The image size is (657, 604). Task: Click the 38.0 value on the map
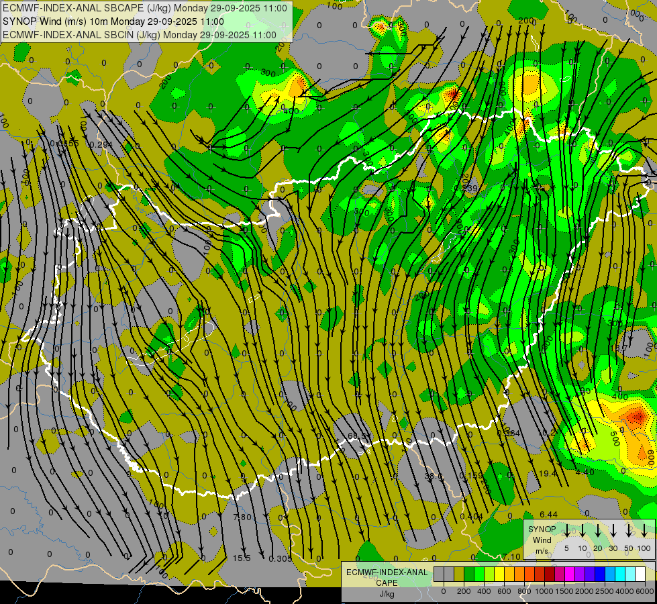pos(434,476)
